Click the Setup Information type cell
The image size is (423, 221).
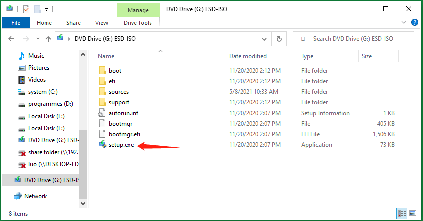326,113
